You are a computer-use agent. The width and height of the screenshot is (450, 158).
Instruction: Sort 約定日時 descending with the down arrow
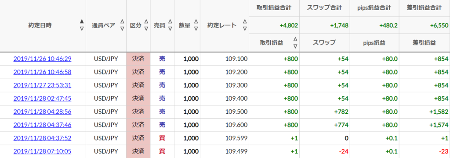[x=82, y=28]
